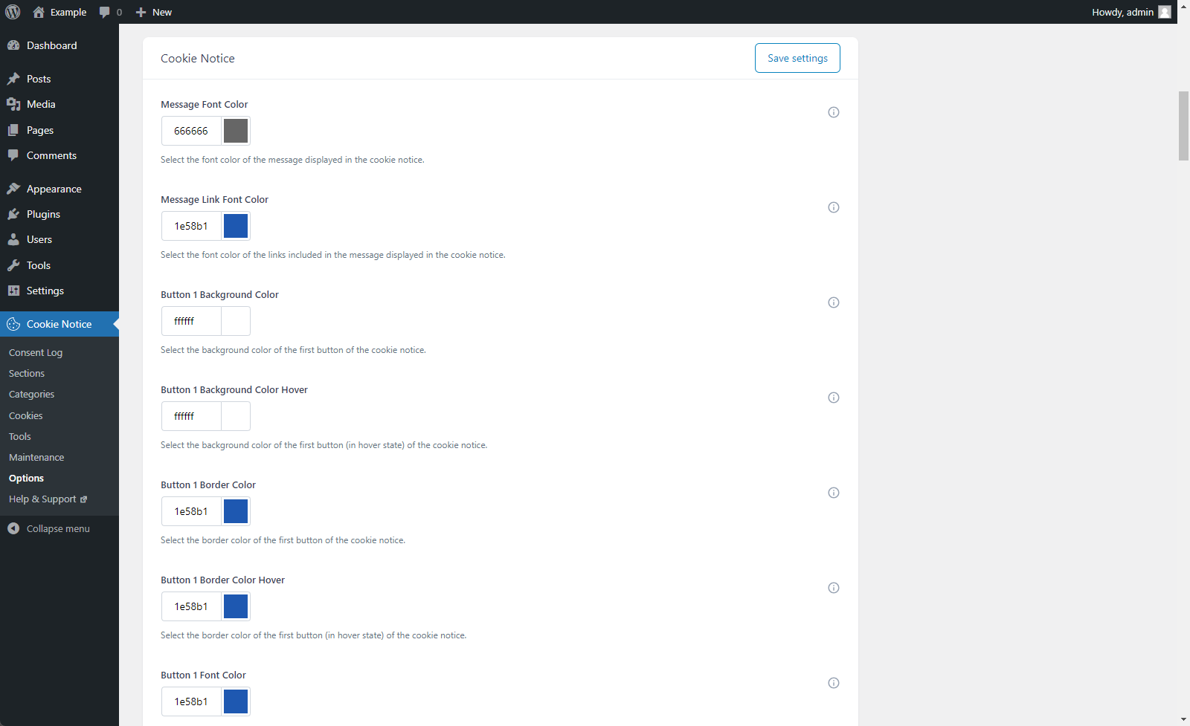1190x726 pixels.
Task: Open the Settings menu label
Action: [45, 291]
